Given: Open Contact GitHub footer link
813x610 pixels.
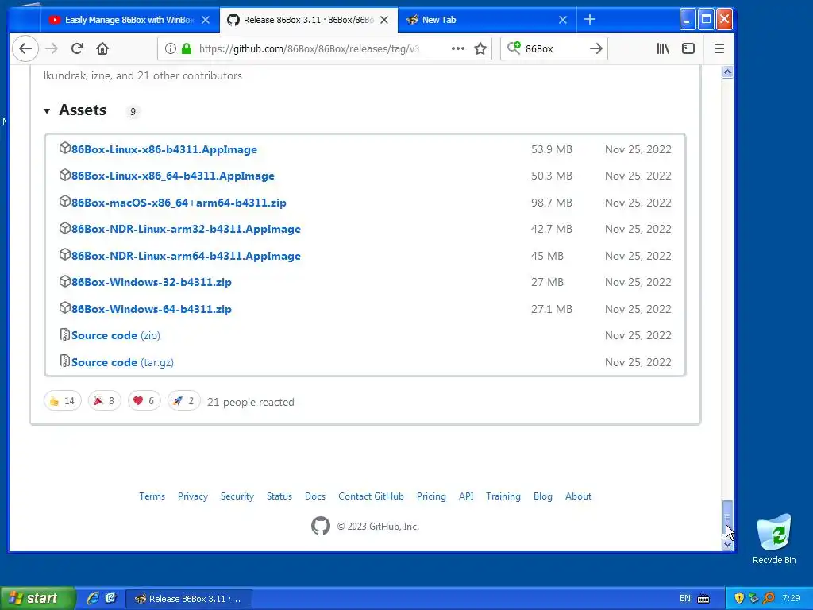Looking at the screenshot, I should (x=371, y=496).
